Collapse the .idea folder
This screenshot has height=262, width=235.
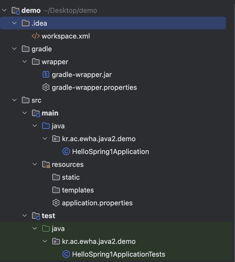pos(15,23)
